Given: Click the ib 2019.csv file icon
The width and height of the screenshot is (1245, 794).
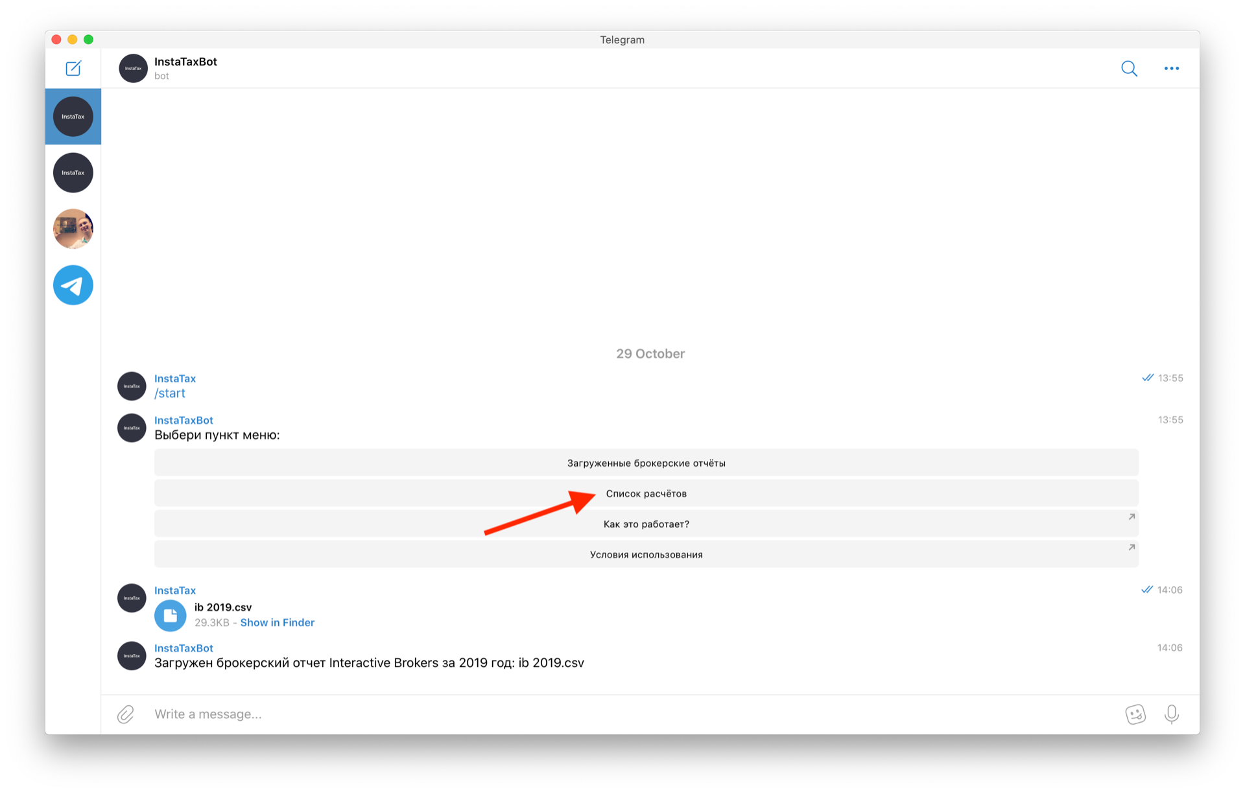Looking at the screenshot, I should [171, 615].
